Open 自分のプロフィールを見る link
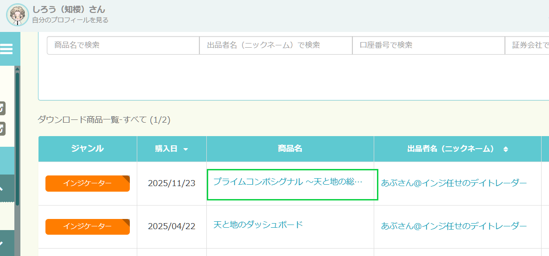 pyautogui.click(x=70, y=20)
